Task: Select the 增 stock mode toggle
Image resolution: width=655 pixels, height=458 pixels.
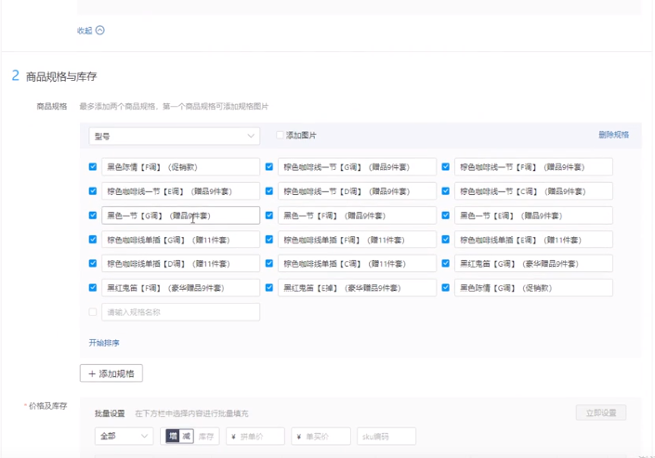Action: point(173,436)
